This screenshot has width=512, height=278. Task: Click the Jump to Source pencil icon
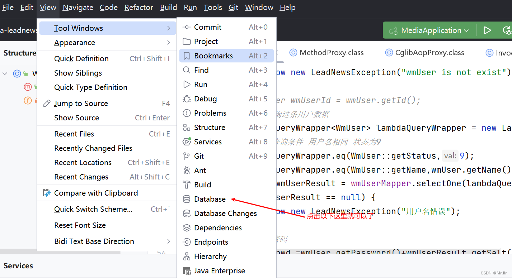coord(47,104)
